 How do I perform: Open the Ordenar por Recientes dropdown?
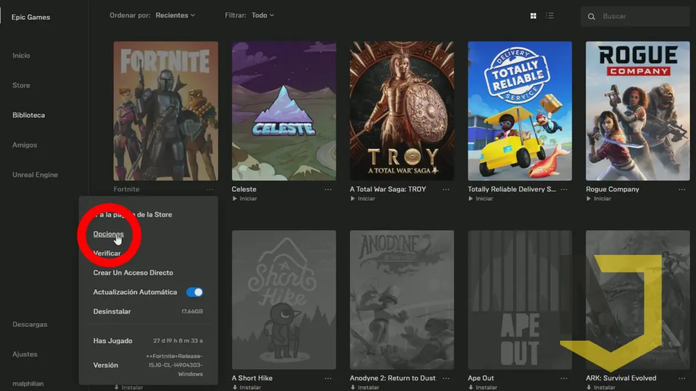pyautogui.click(x=175, y=15)
